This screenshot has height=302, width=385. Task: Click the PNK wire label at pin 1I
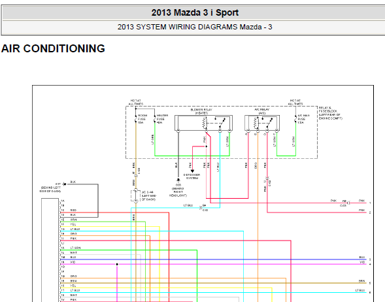[x=73, y=239]
